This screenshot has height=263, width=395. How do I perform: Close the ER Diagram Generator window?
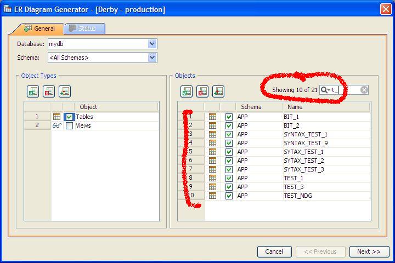pyautogui.click(x=386, y=9)
